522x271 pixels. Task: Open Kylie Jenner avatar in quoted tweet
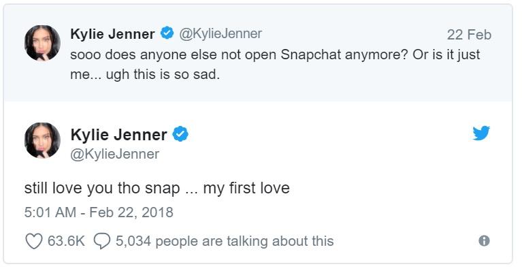(42, 43)
